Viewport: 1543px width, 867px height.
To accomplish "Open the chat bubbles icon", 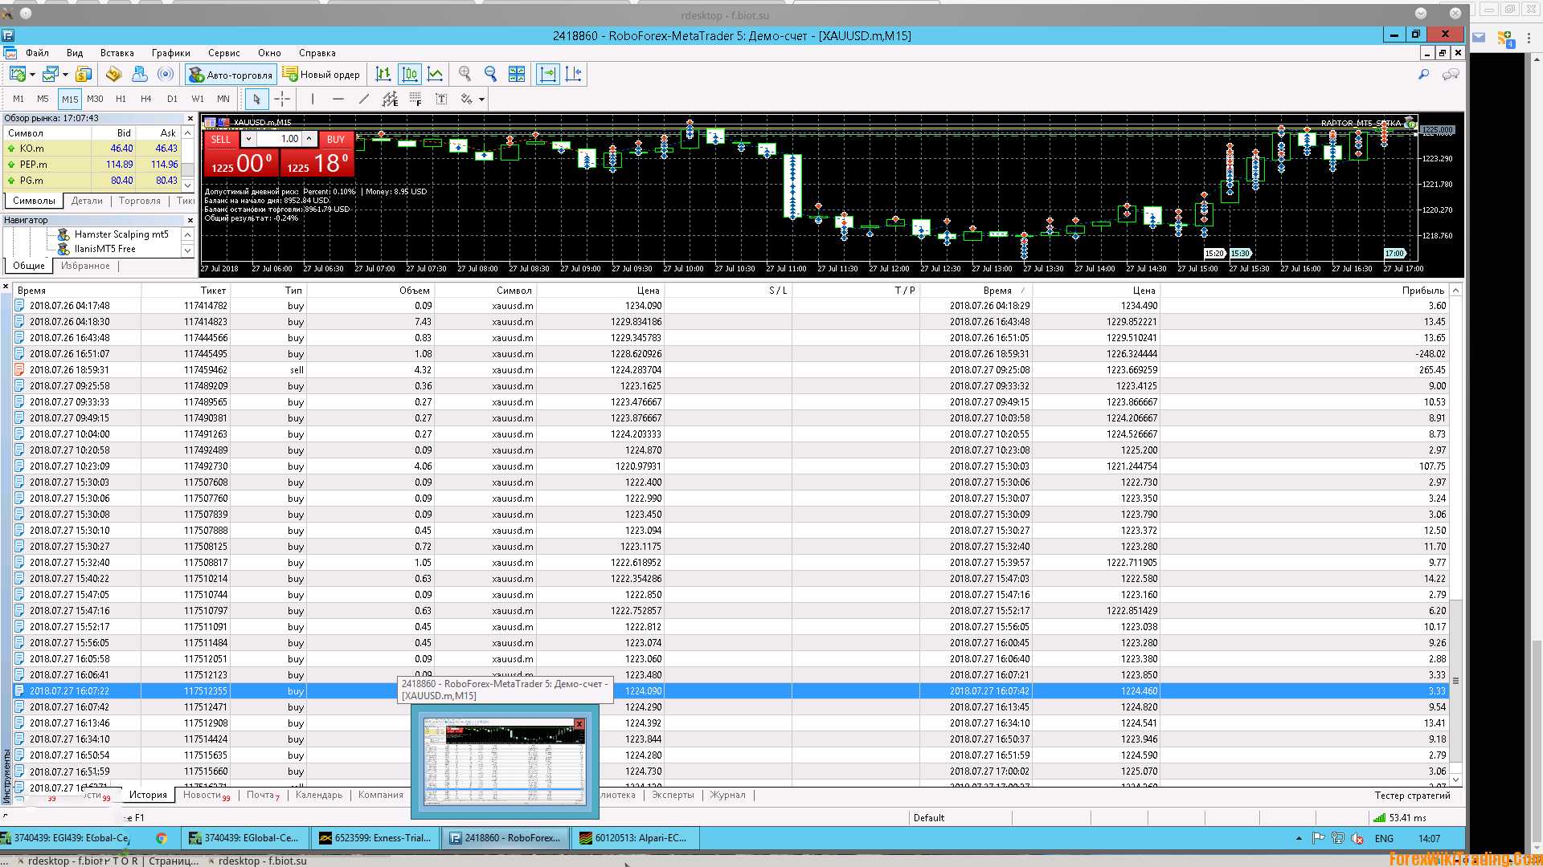I will [1451, 75].
